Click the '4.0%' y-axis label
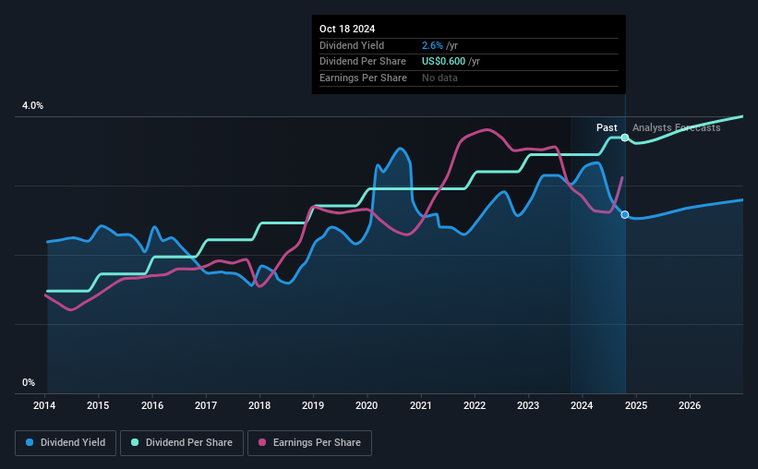Viewport: 758px width, 469px height. coord(33,105)
